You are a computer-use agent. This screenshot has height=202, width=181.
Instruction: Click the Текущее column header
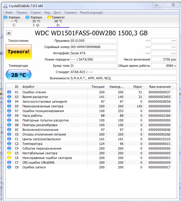coord(97,87)
